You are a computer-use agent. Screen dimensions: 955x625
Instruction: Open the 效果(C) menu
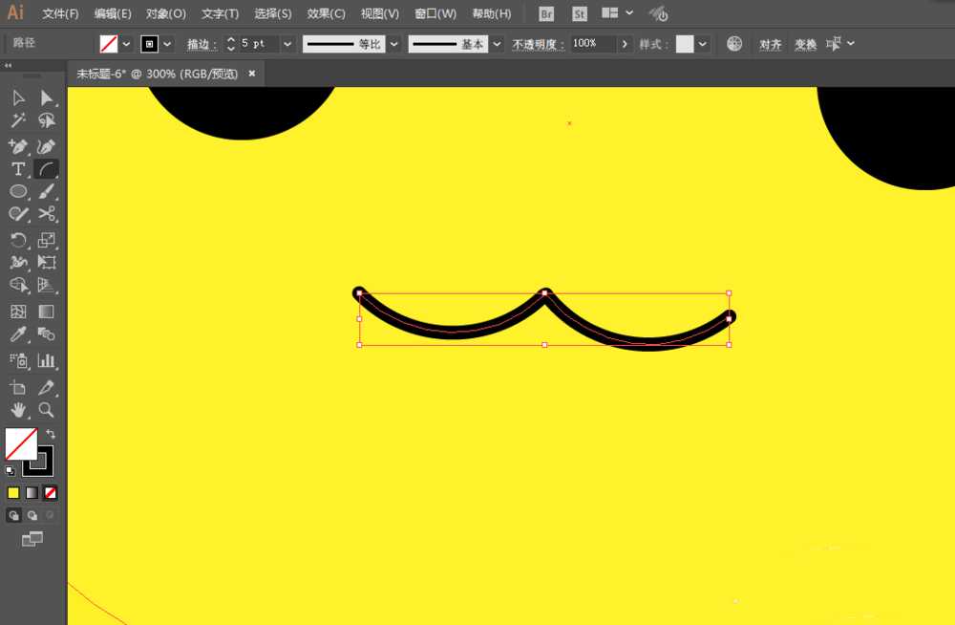pyautogui.click(x=326, y=14)
